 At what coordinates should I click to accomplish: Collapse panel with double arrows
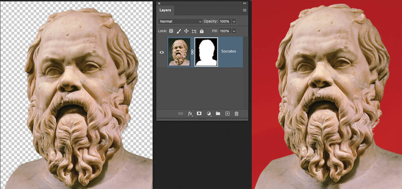click(x=244, y=3)
